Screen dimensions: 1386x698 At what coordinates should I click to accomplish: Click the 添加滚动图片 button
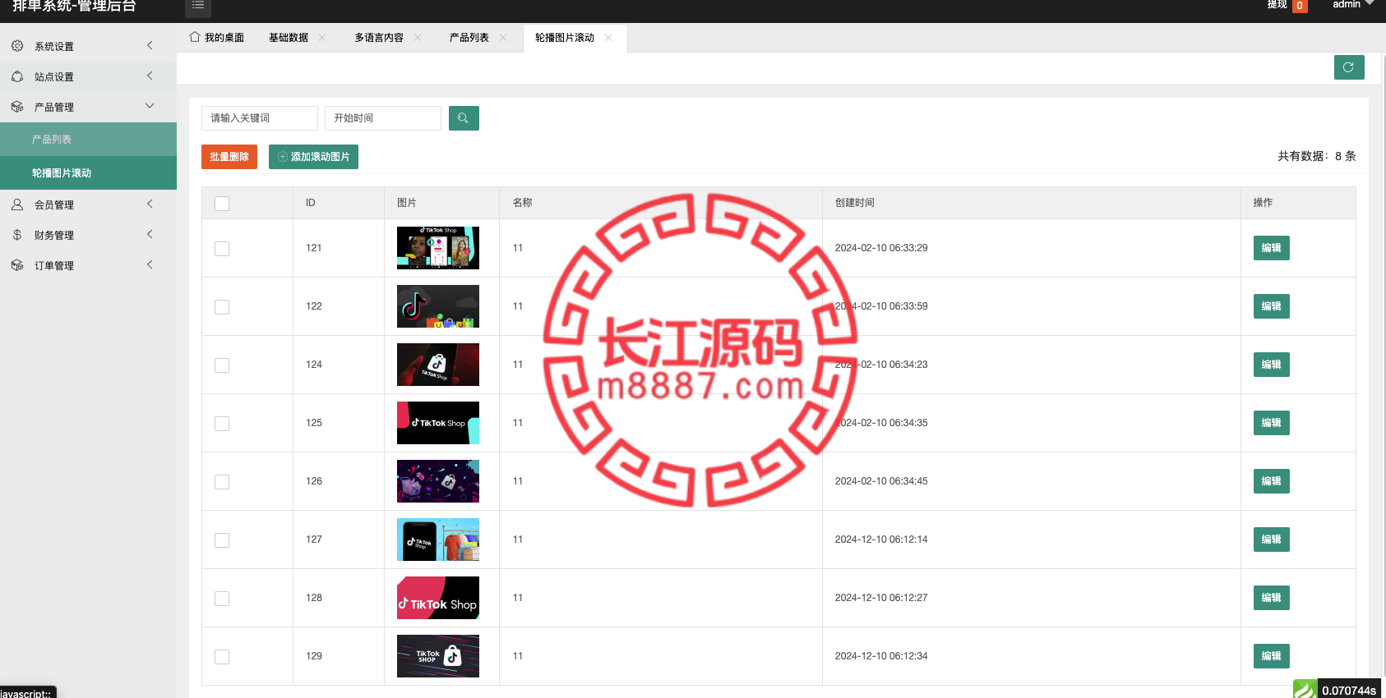(313, 157)
